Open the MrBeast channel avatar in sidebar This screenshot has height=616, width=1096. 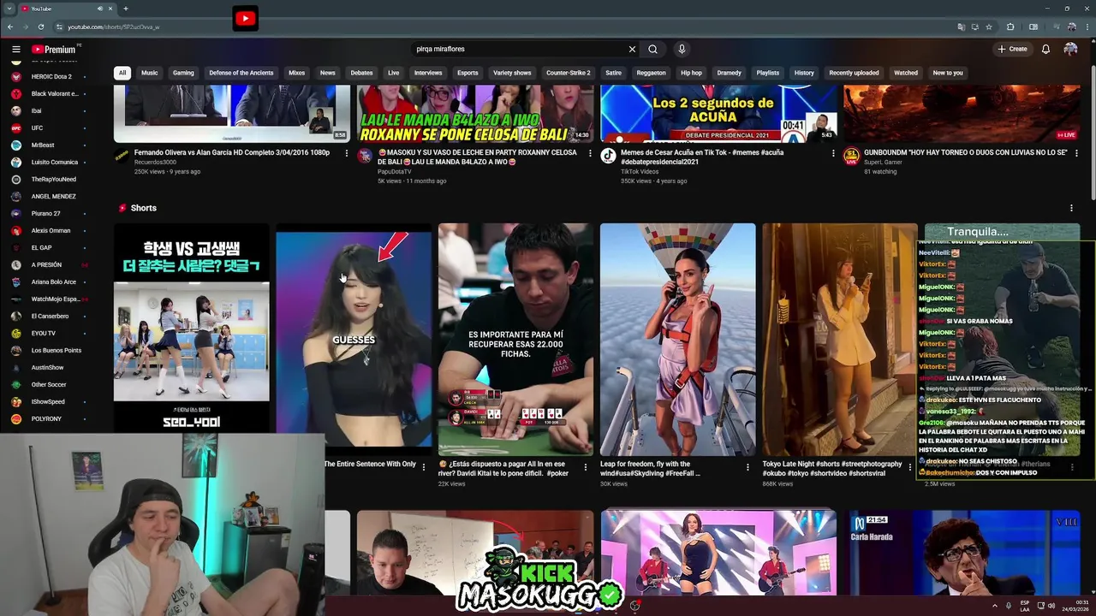point(16,145)
